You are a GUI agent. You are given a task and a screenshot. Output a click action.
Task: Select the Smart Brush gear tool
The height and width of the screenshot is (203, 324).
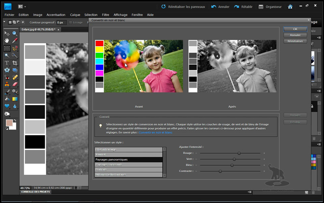[15, 92]
